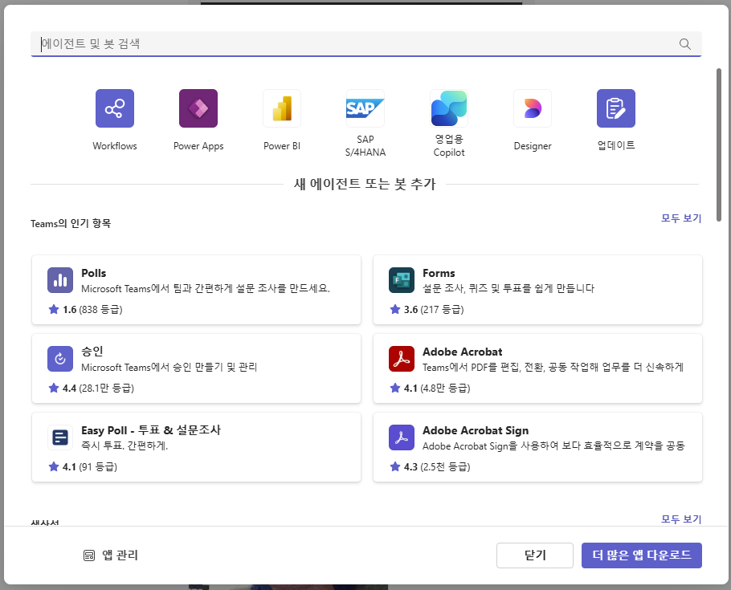Open 영업용 Copilot app icon
The height and width of the screenshot is (590, 731).
[449, 108]
